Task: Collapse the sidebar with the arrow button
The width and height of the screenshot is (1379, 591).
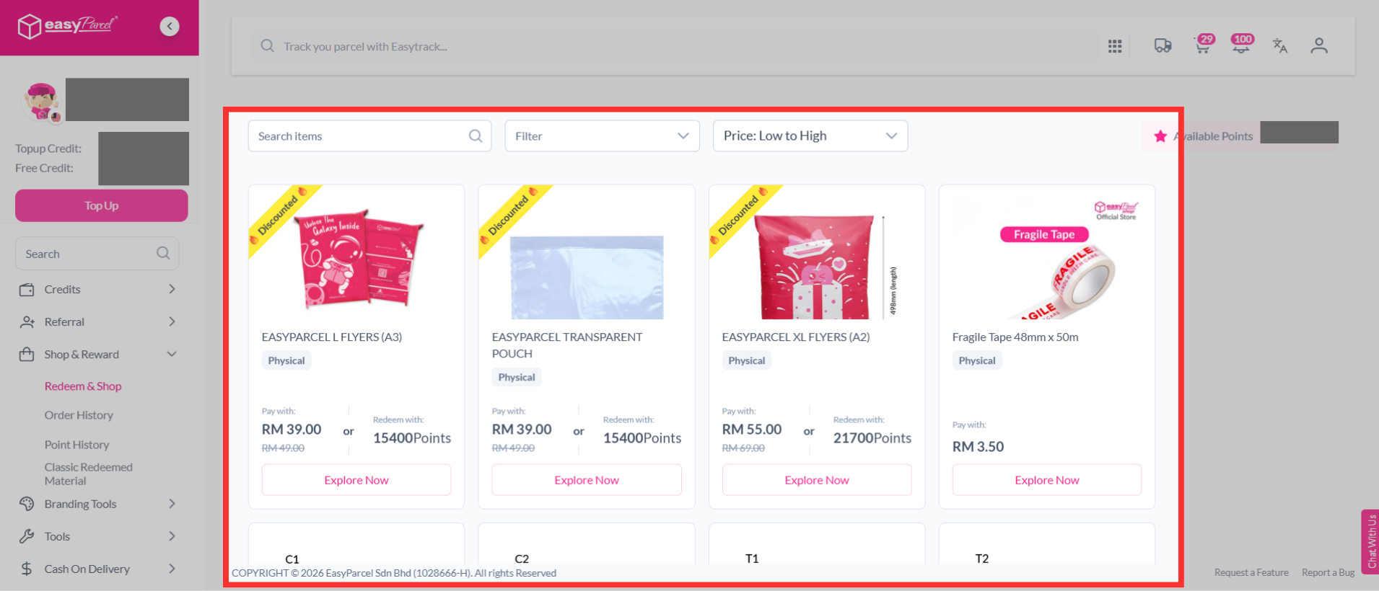Action: pyautogui.click(x=170, y=27)
